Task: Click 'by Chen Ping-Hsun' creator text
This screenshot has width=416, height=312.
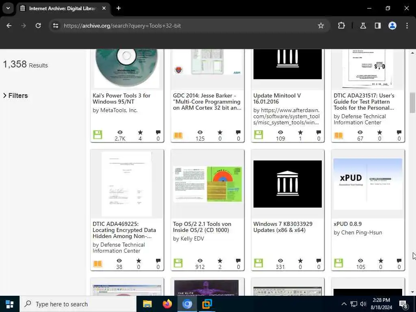Action: pyautogui.click(x=357, y=232)
